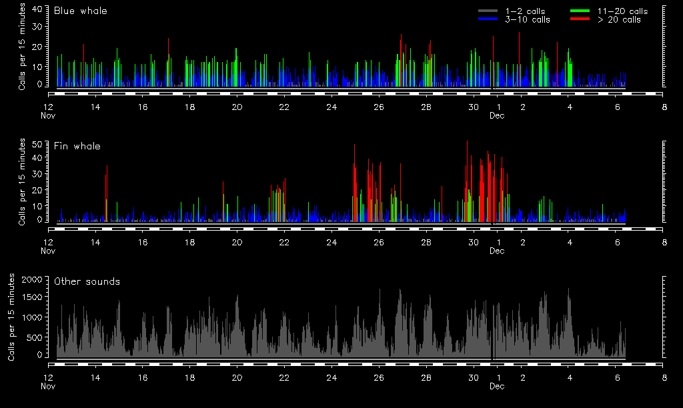Click date tick 8 on the Other sounds axis

[664, 377]
